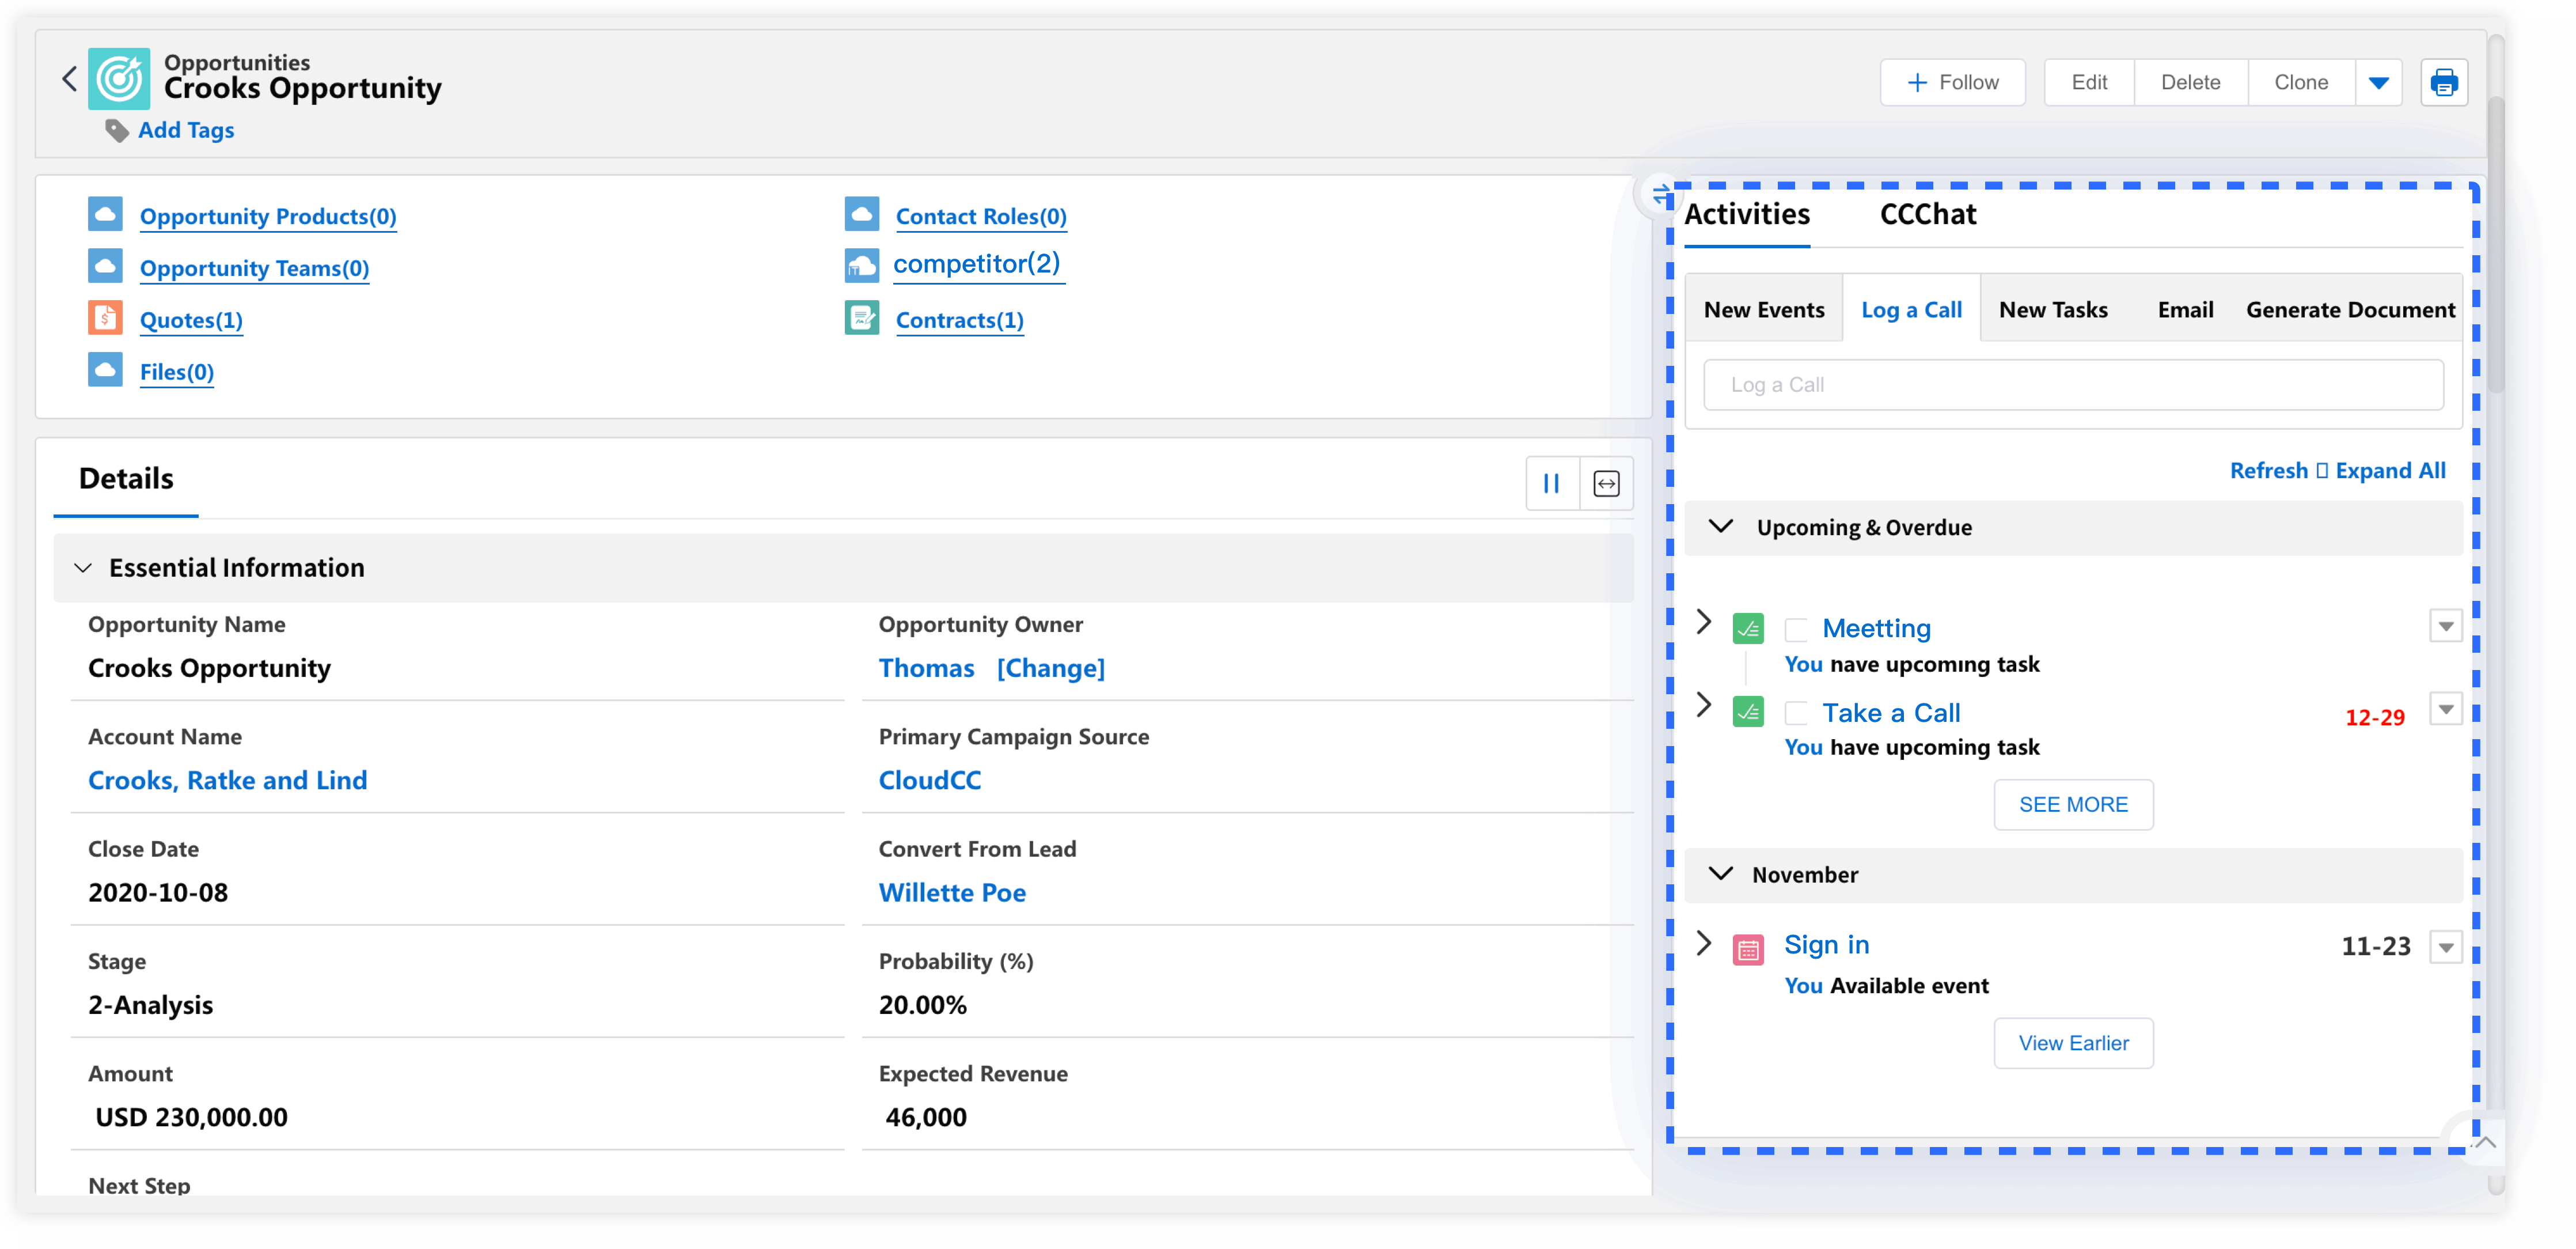Collapse the Essential Information section

83,568
